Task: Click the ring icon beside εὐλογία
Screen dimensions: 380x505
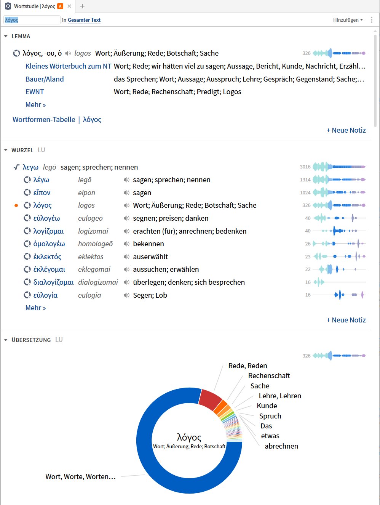Action: (x=27, y=295)
